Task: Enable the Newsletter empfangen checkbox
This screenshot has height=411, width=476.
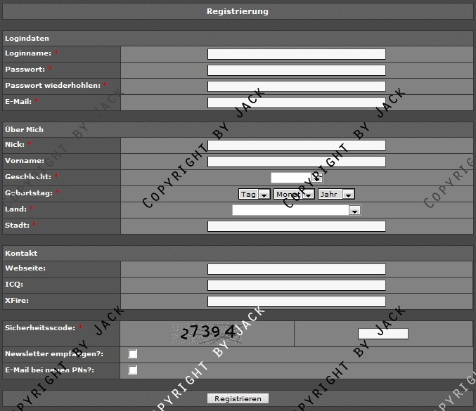Action: (133, 354)
